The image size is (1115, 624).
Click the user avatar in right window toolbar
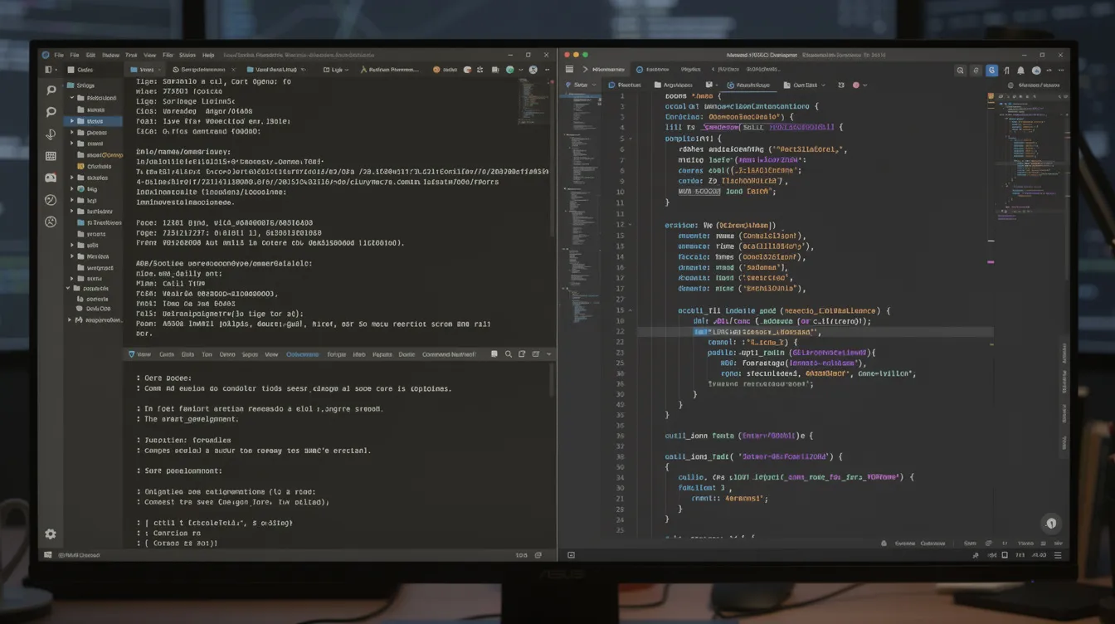point(1037,71)
